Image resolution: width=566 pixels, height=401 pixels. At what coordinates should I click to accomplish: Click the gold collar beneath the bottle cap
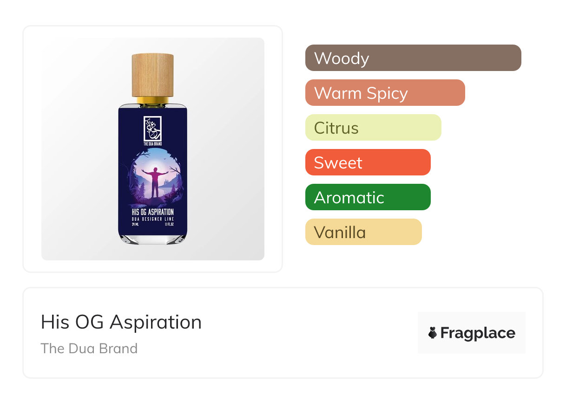152,100
